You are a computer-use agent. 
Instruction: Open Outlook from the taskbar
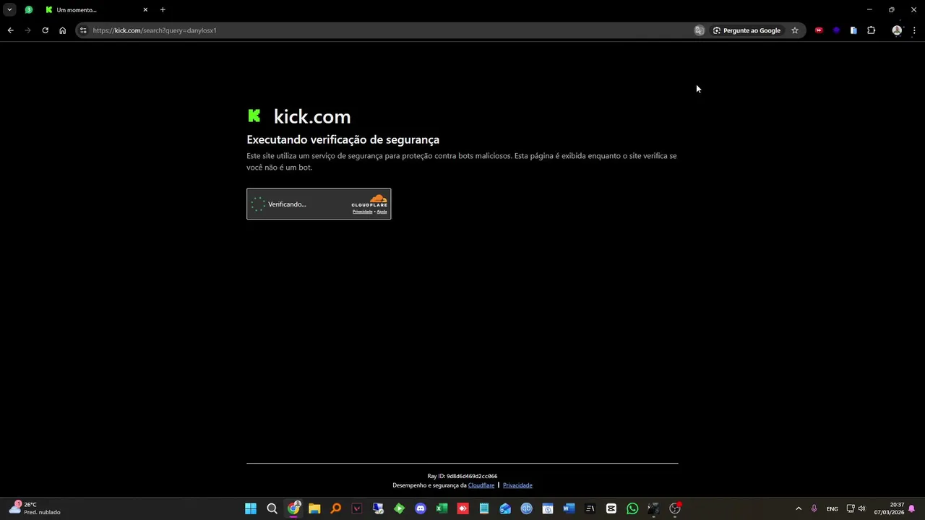(505, 508)
